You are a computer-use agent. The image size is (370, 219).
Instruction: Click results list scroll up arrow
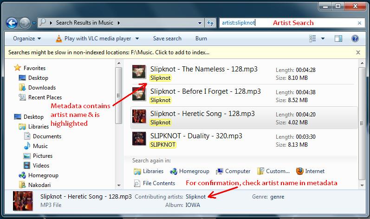coord(362,63)
